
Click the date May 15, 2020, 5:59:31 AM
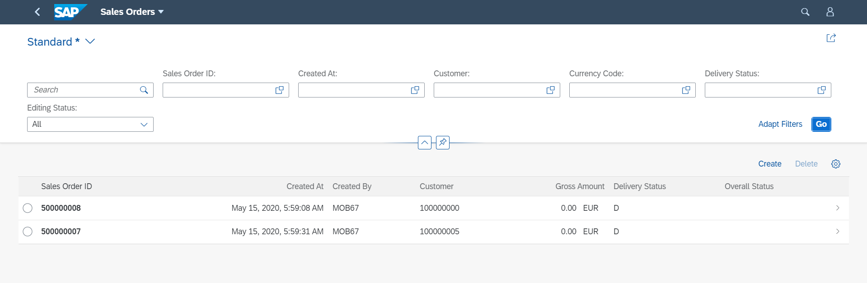277,232
